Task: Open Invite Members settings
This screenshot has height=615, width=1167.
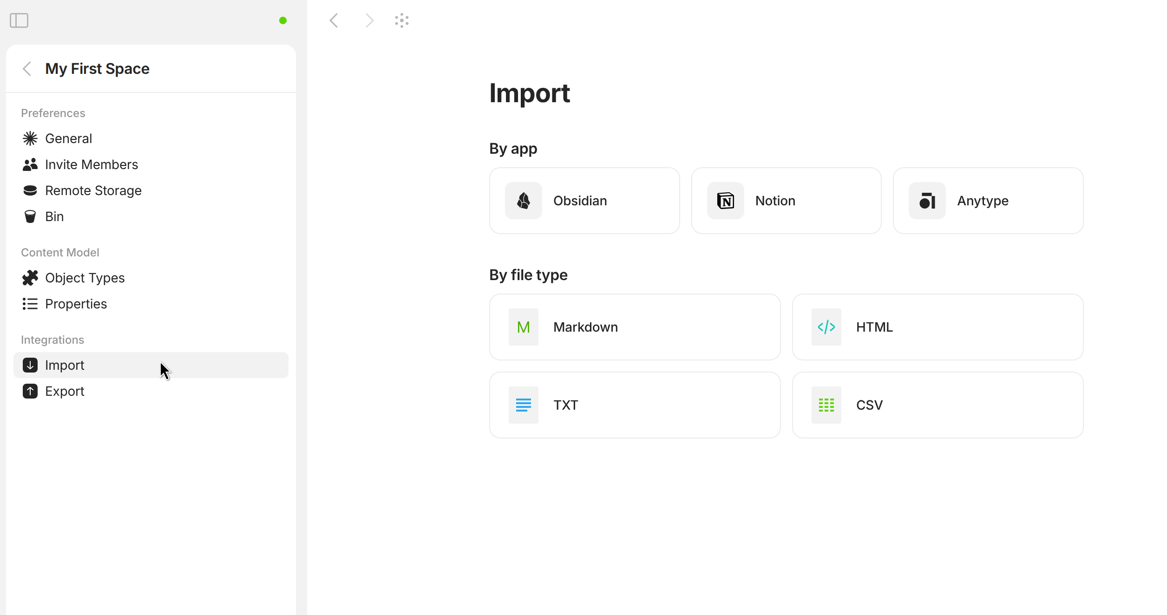Action: pyautogui.click(x=91, y=164)
